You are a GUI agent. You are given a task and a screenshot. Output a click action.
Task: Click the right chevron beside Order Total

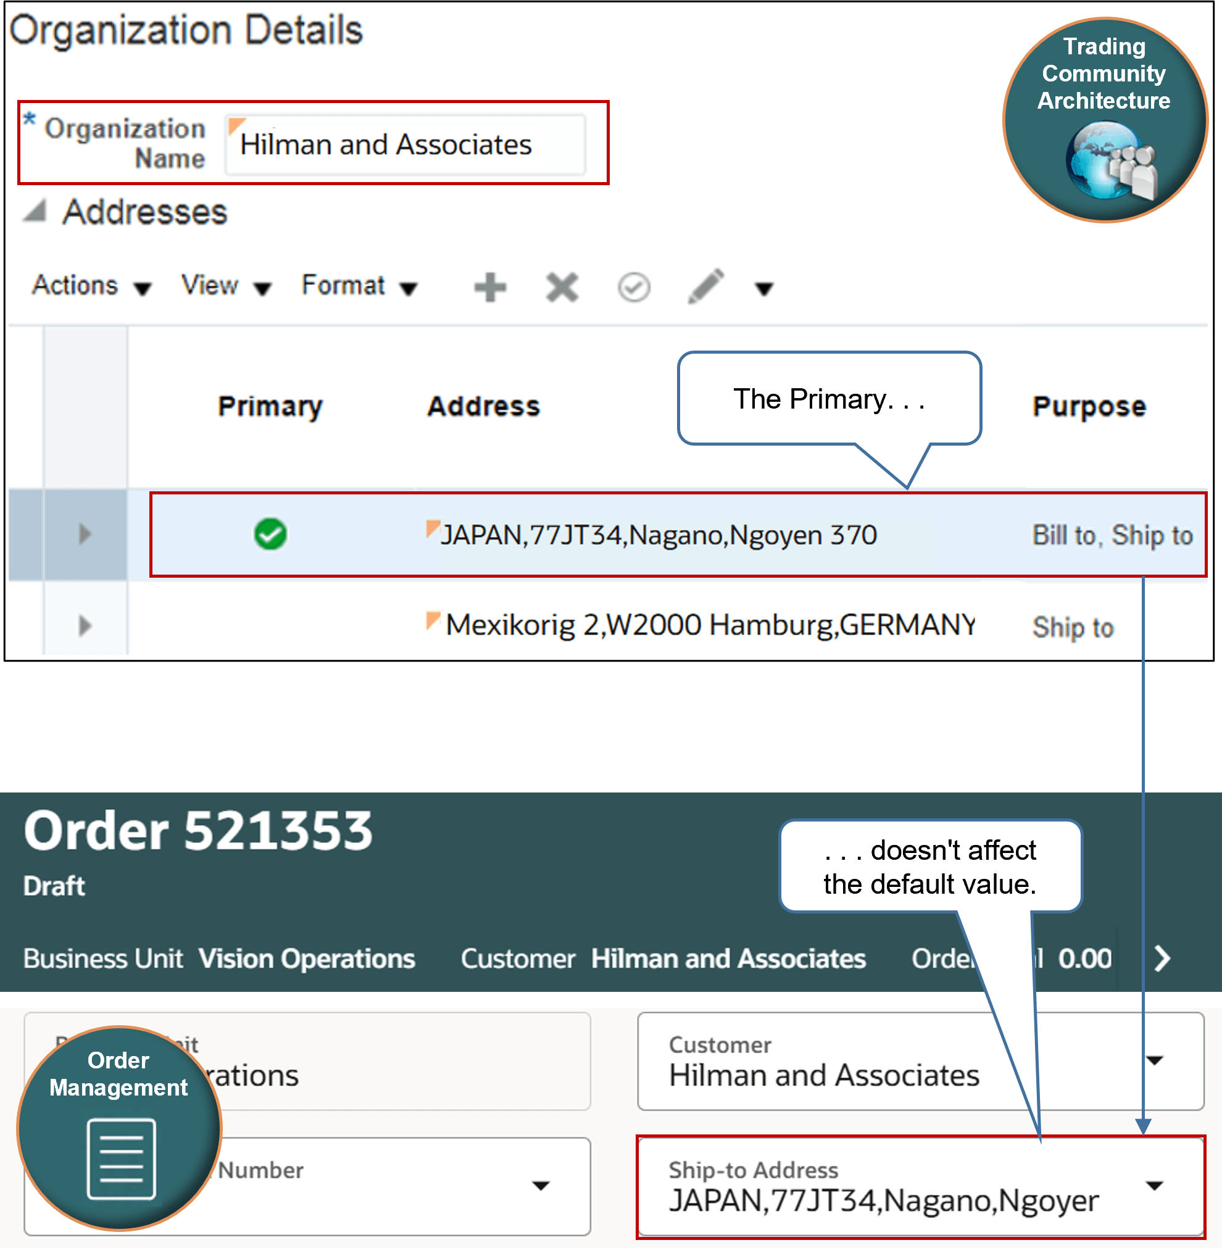pyautogui.click(x=1162, y=959)
